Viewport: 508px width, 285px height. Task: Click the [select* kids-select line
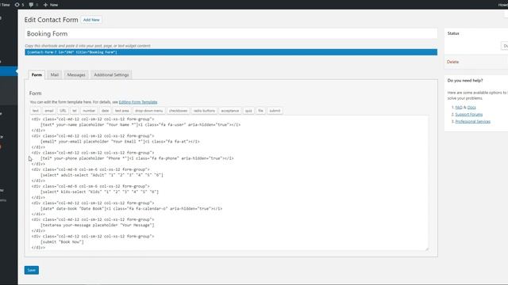99,192
